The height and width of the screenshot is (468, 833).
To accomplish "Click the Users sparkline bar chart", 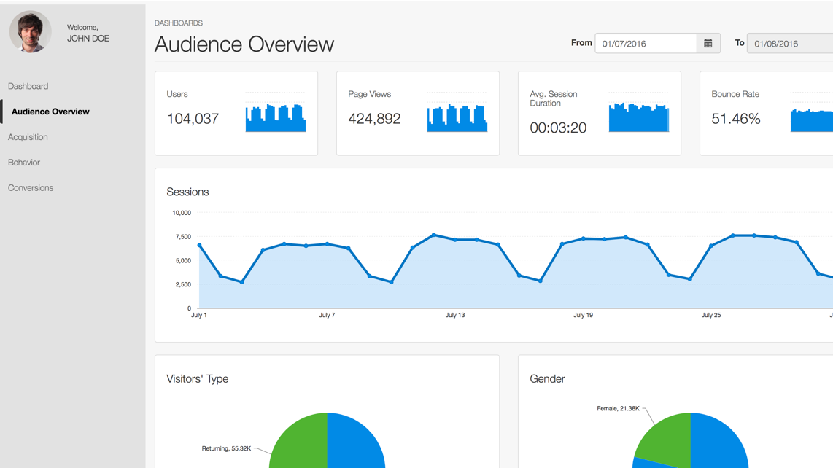I will pyautogui.click(x=276, y=118).
